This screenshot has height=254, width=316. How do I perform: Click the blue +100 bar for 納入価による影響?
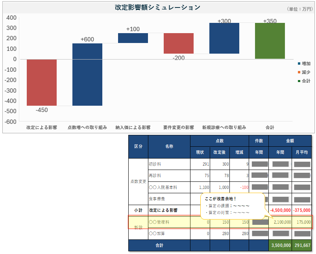tap(133, 38)
